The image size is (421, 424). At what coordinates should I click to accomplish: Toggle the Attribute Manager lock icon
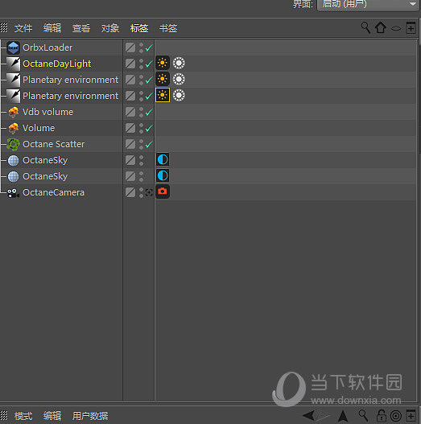382,416
